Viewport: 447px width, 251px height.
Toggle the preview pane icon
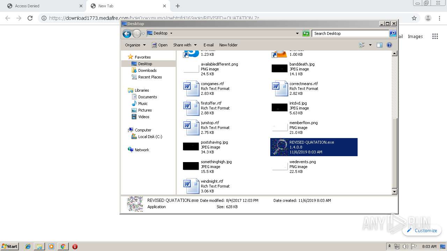(x=380, y=45)
